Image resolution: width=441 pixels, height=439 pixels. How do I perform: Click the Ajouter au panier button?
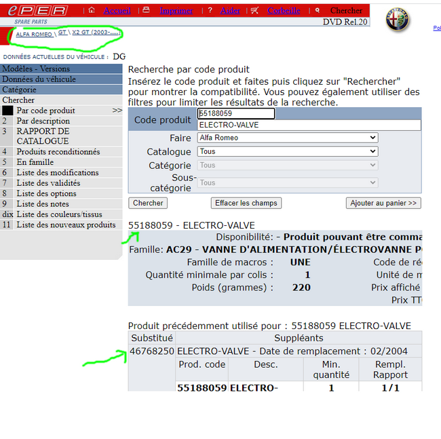(383, 203)
